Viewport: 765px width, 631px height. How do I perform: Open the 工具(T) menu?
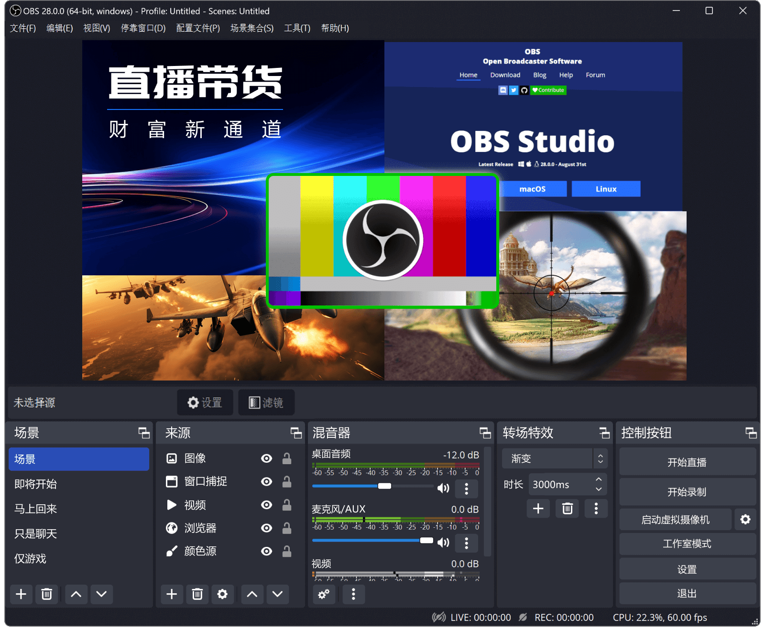tap(297, 28)
